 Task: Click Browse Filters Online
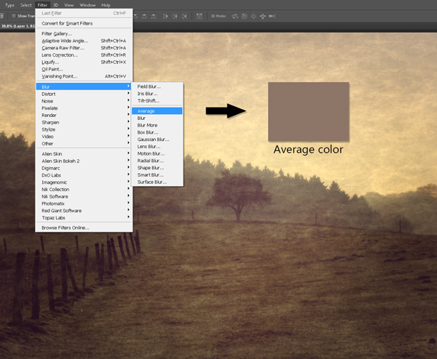click(84, 227)
